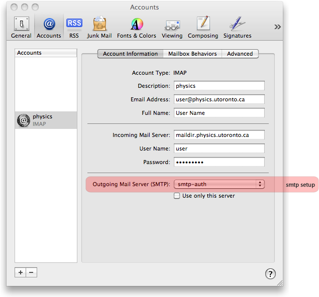Click the Description field
This screenshot has height=297, width=319.
point(219,86)
